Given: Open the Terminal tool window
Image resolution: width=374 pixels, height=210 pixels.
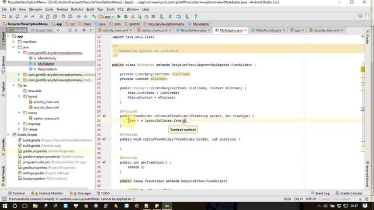Looking at the screenshot, I should [x=16, y=193].
